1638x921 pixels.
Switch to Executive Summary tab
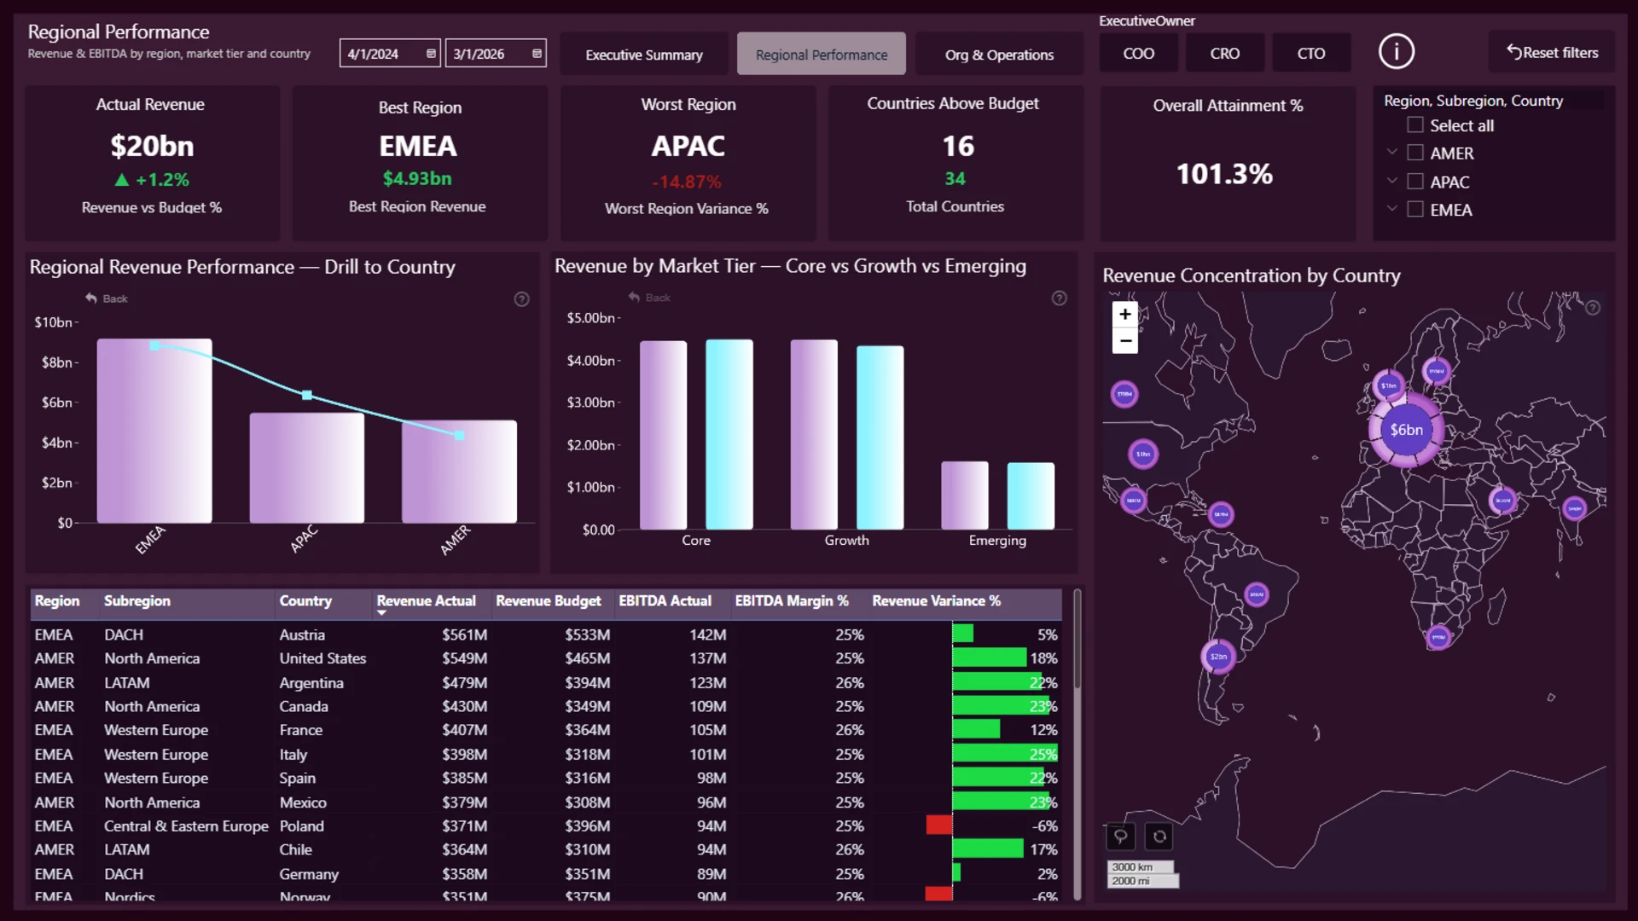[644, 55]
